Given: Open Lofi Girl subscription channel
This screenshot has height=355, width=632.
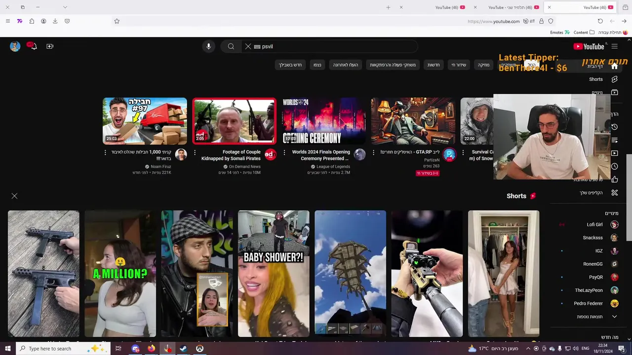Looking at the screenshot, I should (594, 224).
